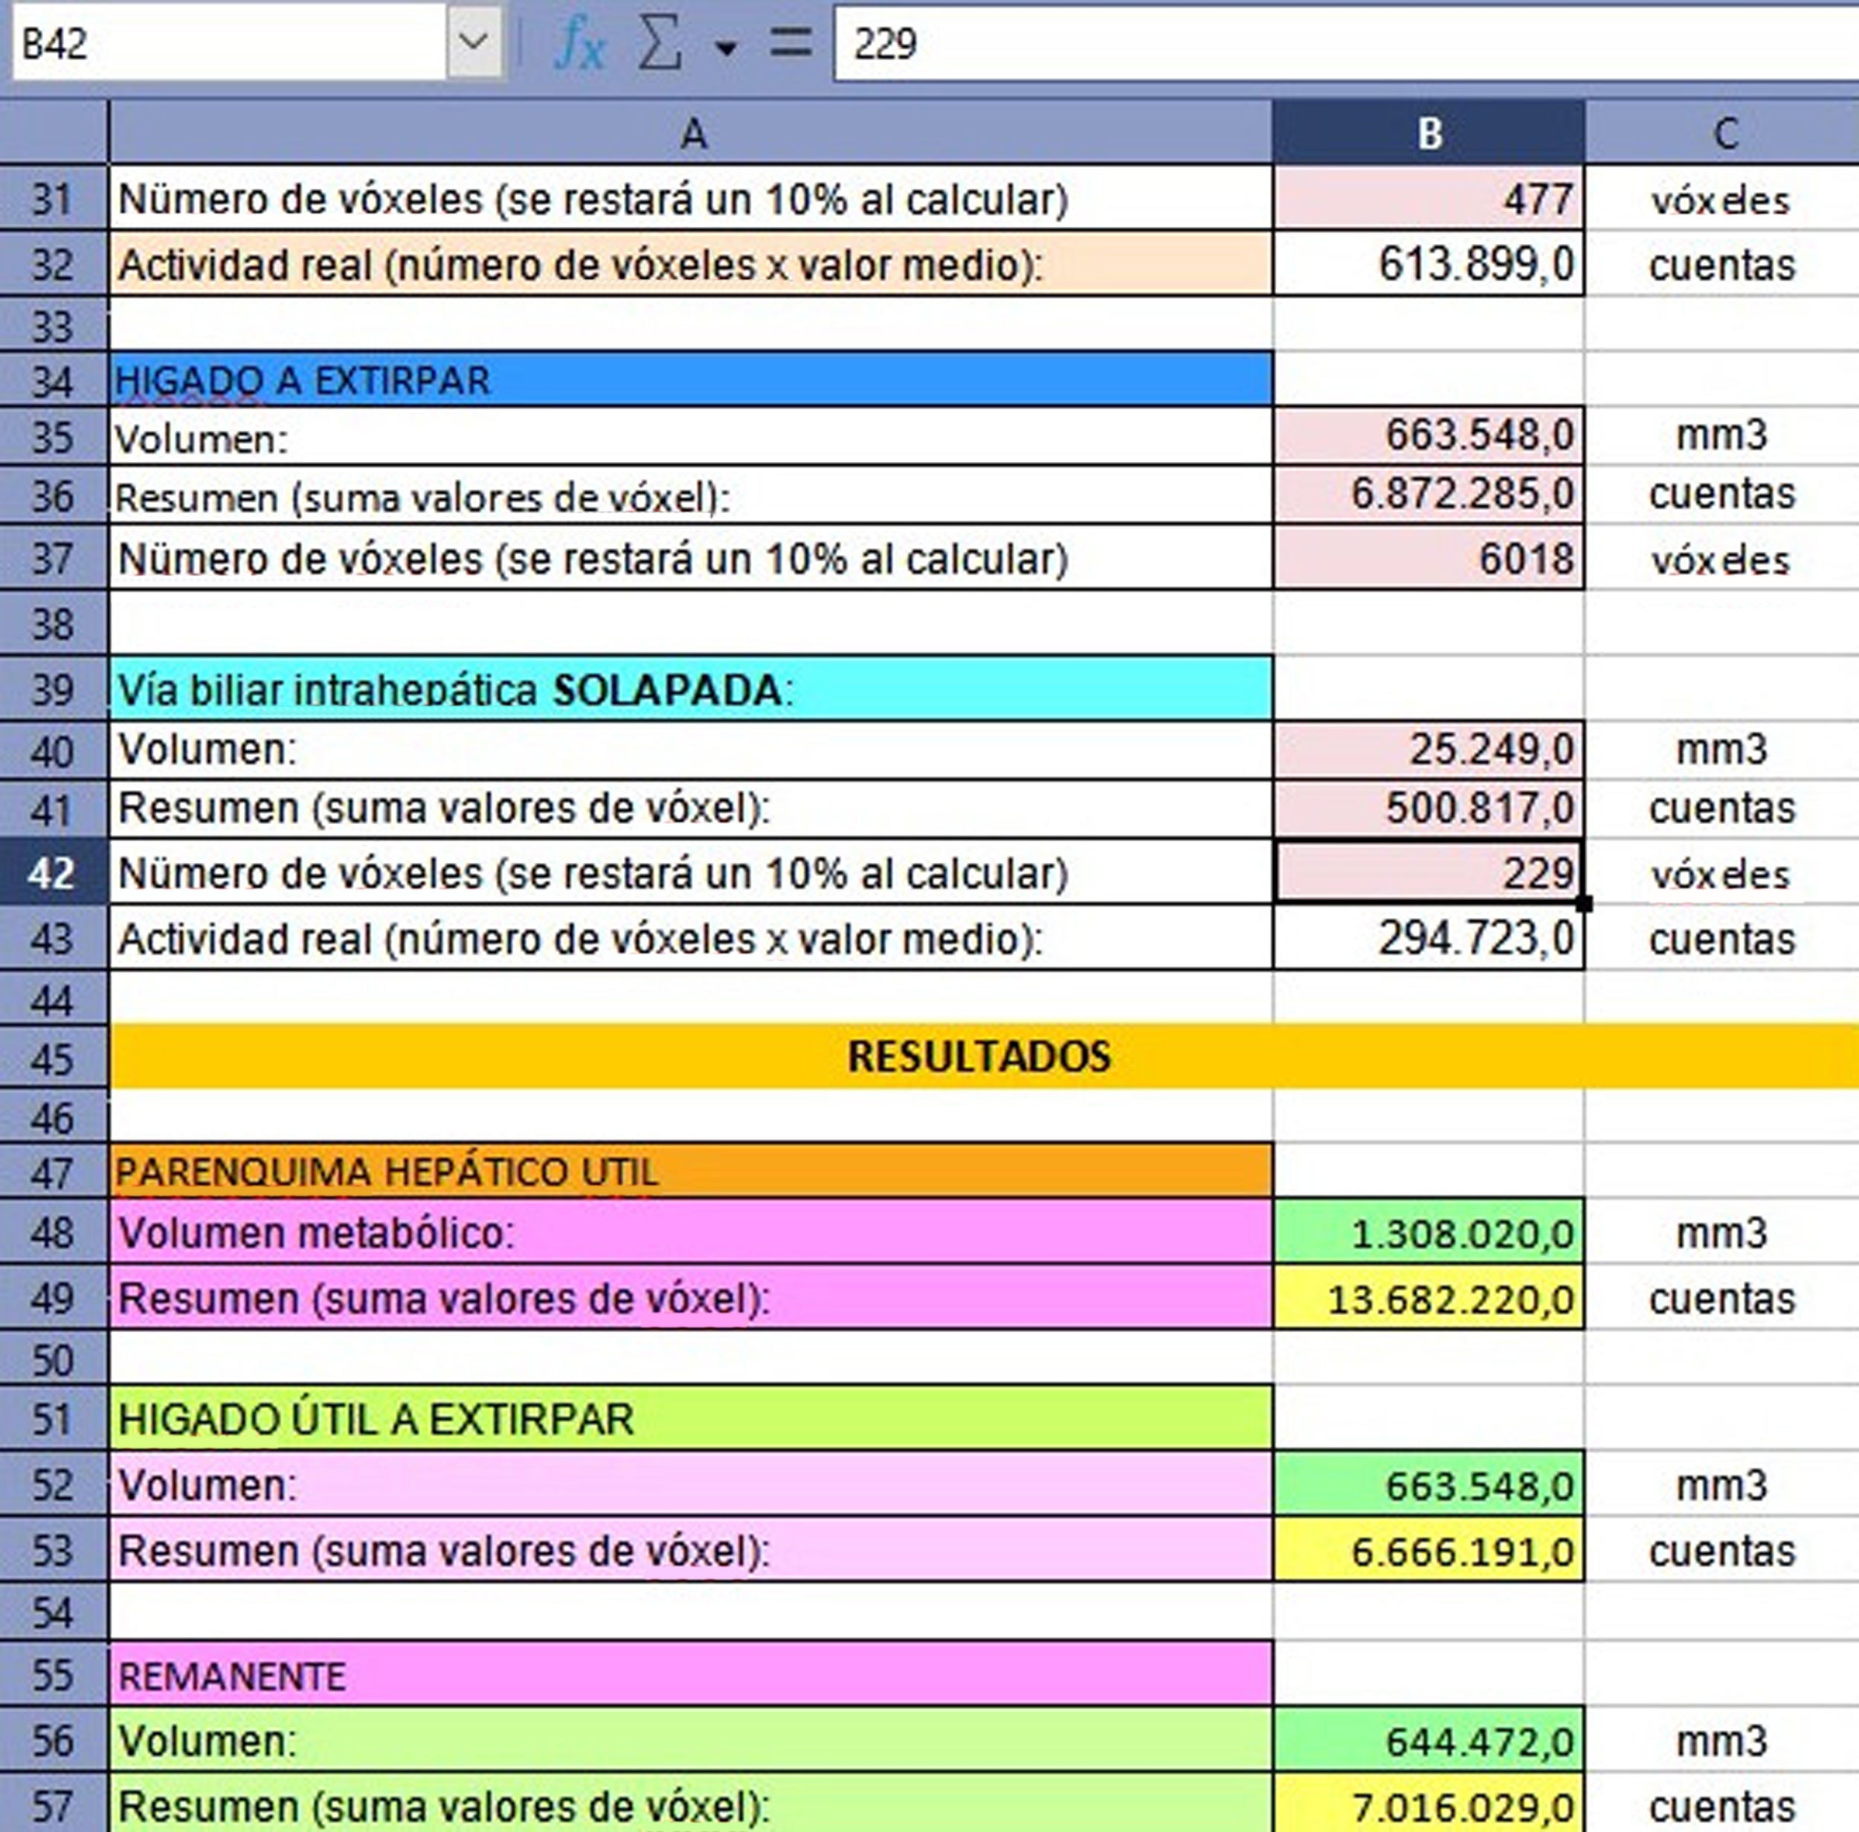
Task: Select the blue HIGADO A EXTIRPAR cell
Action: click(x=692, y=380)
